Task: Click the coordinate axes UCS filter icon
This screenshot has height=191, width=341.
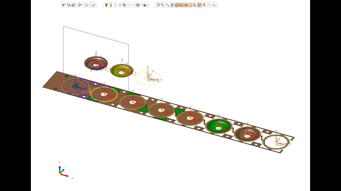Action: 168,5
